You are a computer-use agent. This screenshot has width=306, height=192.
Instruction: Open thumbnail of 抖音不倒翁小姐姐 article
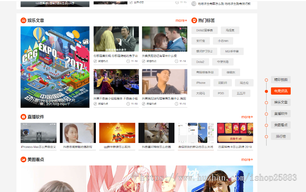(x=116, y=82)
